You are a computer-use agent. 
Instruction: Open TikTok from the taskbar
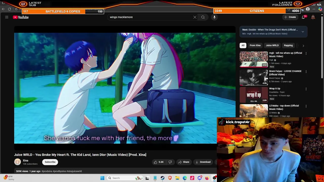pyautogui.click(x=192, y=178)
